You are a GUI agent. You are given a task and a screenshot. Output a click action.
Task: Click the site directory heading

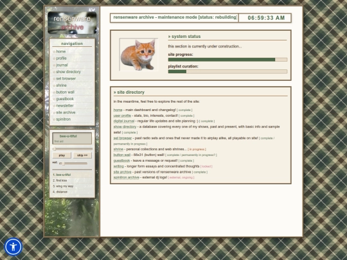click(x=129, y=92)
